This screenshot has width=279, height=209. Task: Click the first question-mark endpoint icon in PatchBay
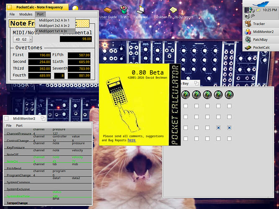tap(186, 94)
